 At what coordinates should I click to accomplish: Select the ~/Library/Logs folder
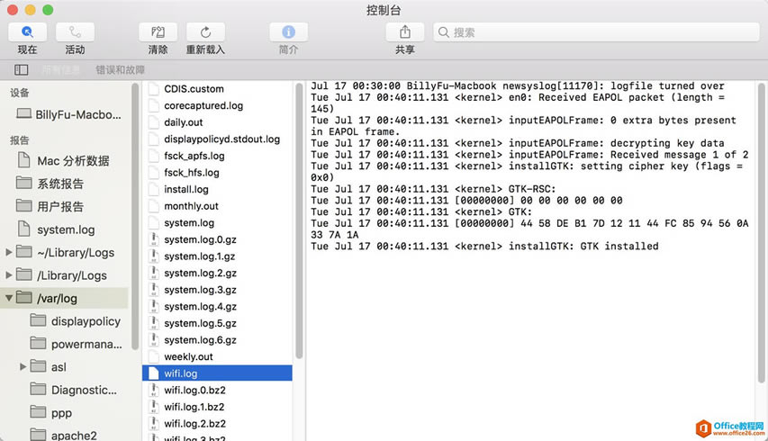[66, 253]
